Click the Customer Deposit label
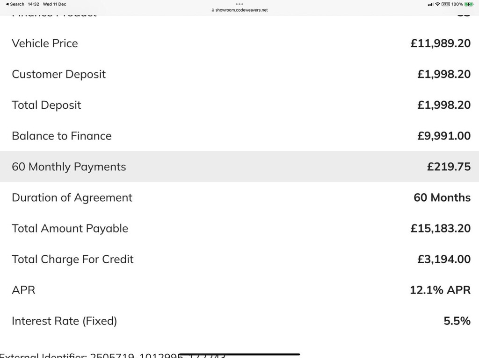 pos(58,74)
